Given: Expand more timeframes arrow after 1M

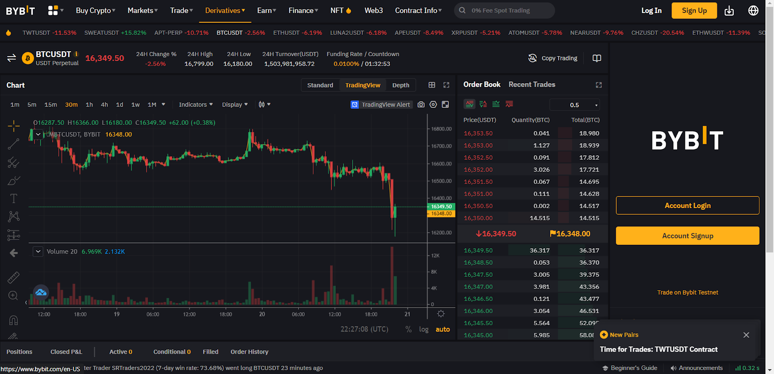Looking at the screenshot, I should coord(164,105).
